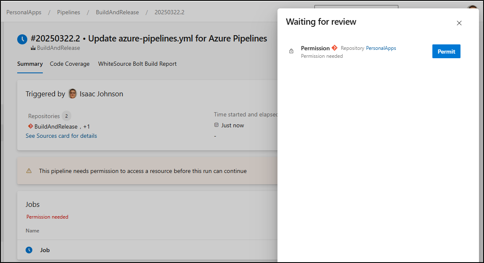
Task: Click the Permit button
Action: click(446, 52)
